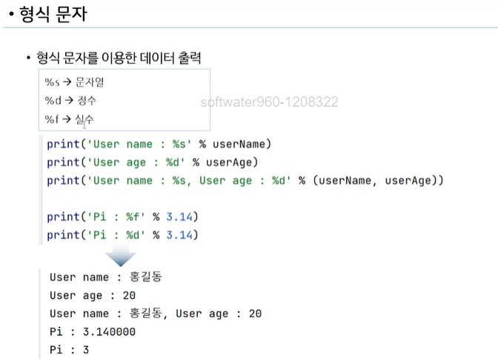Viewport: 498px width, 361px height.
Task: Click output line 'Pi : 3'
Action: pos(69,350)
